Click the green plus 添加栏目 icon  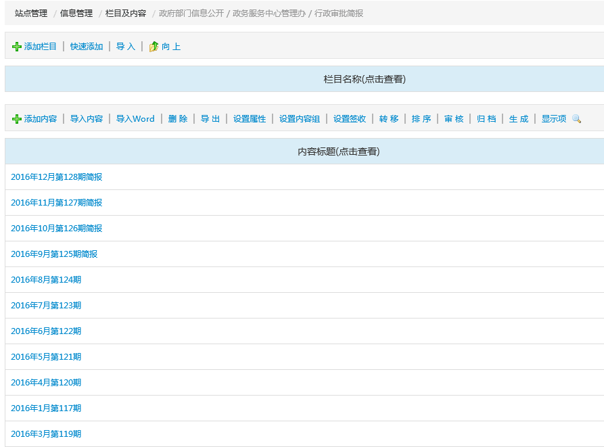(x=17, y=47)
